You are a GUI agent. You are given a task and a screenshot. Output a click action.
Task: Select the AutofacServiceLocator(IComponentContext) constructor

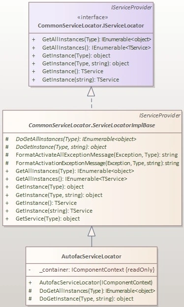coord(96,282)
